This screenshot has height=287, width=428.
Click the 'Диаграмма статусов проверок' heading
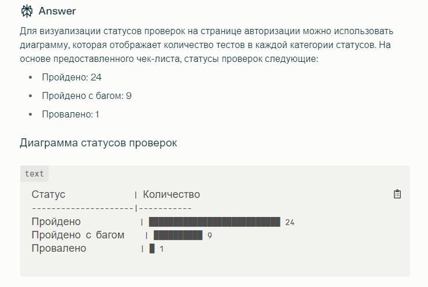coord(98,143)
